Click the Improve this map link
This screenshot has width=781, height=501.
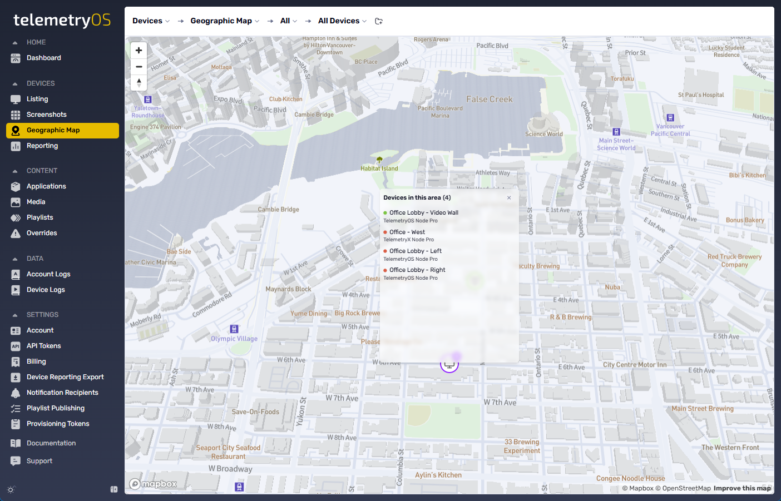tap(742, 488)
